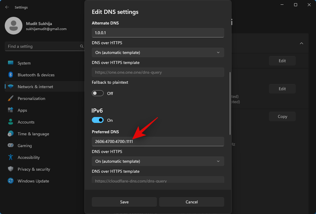This screenshot has width=316, height=214.
Task: Go to Time & language settings
Action: pos(33,134)
